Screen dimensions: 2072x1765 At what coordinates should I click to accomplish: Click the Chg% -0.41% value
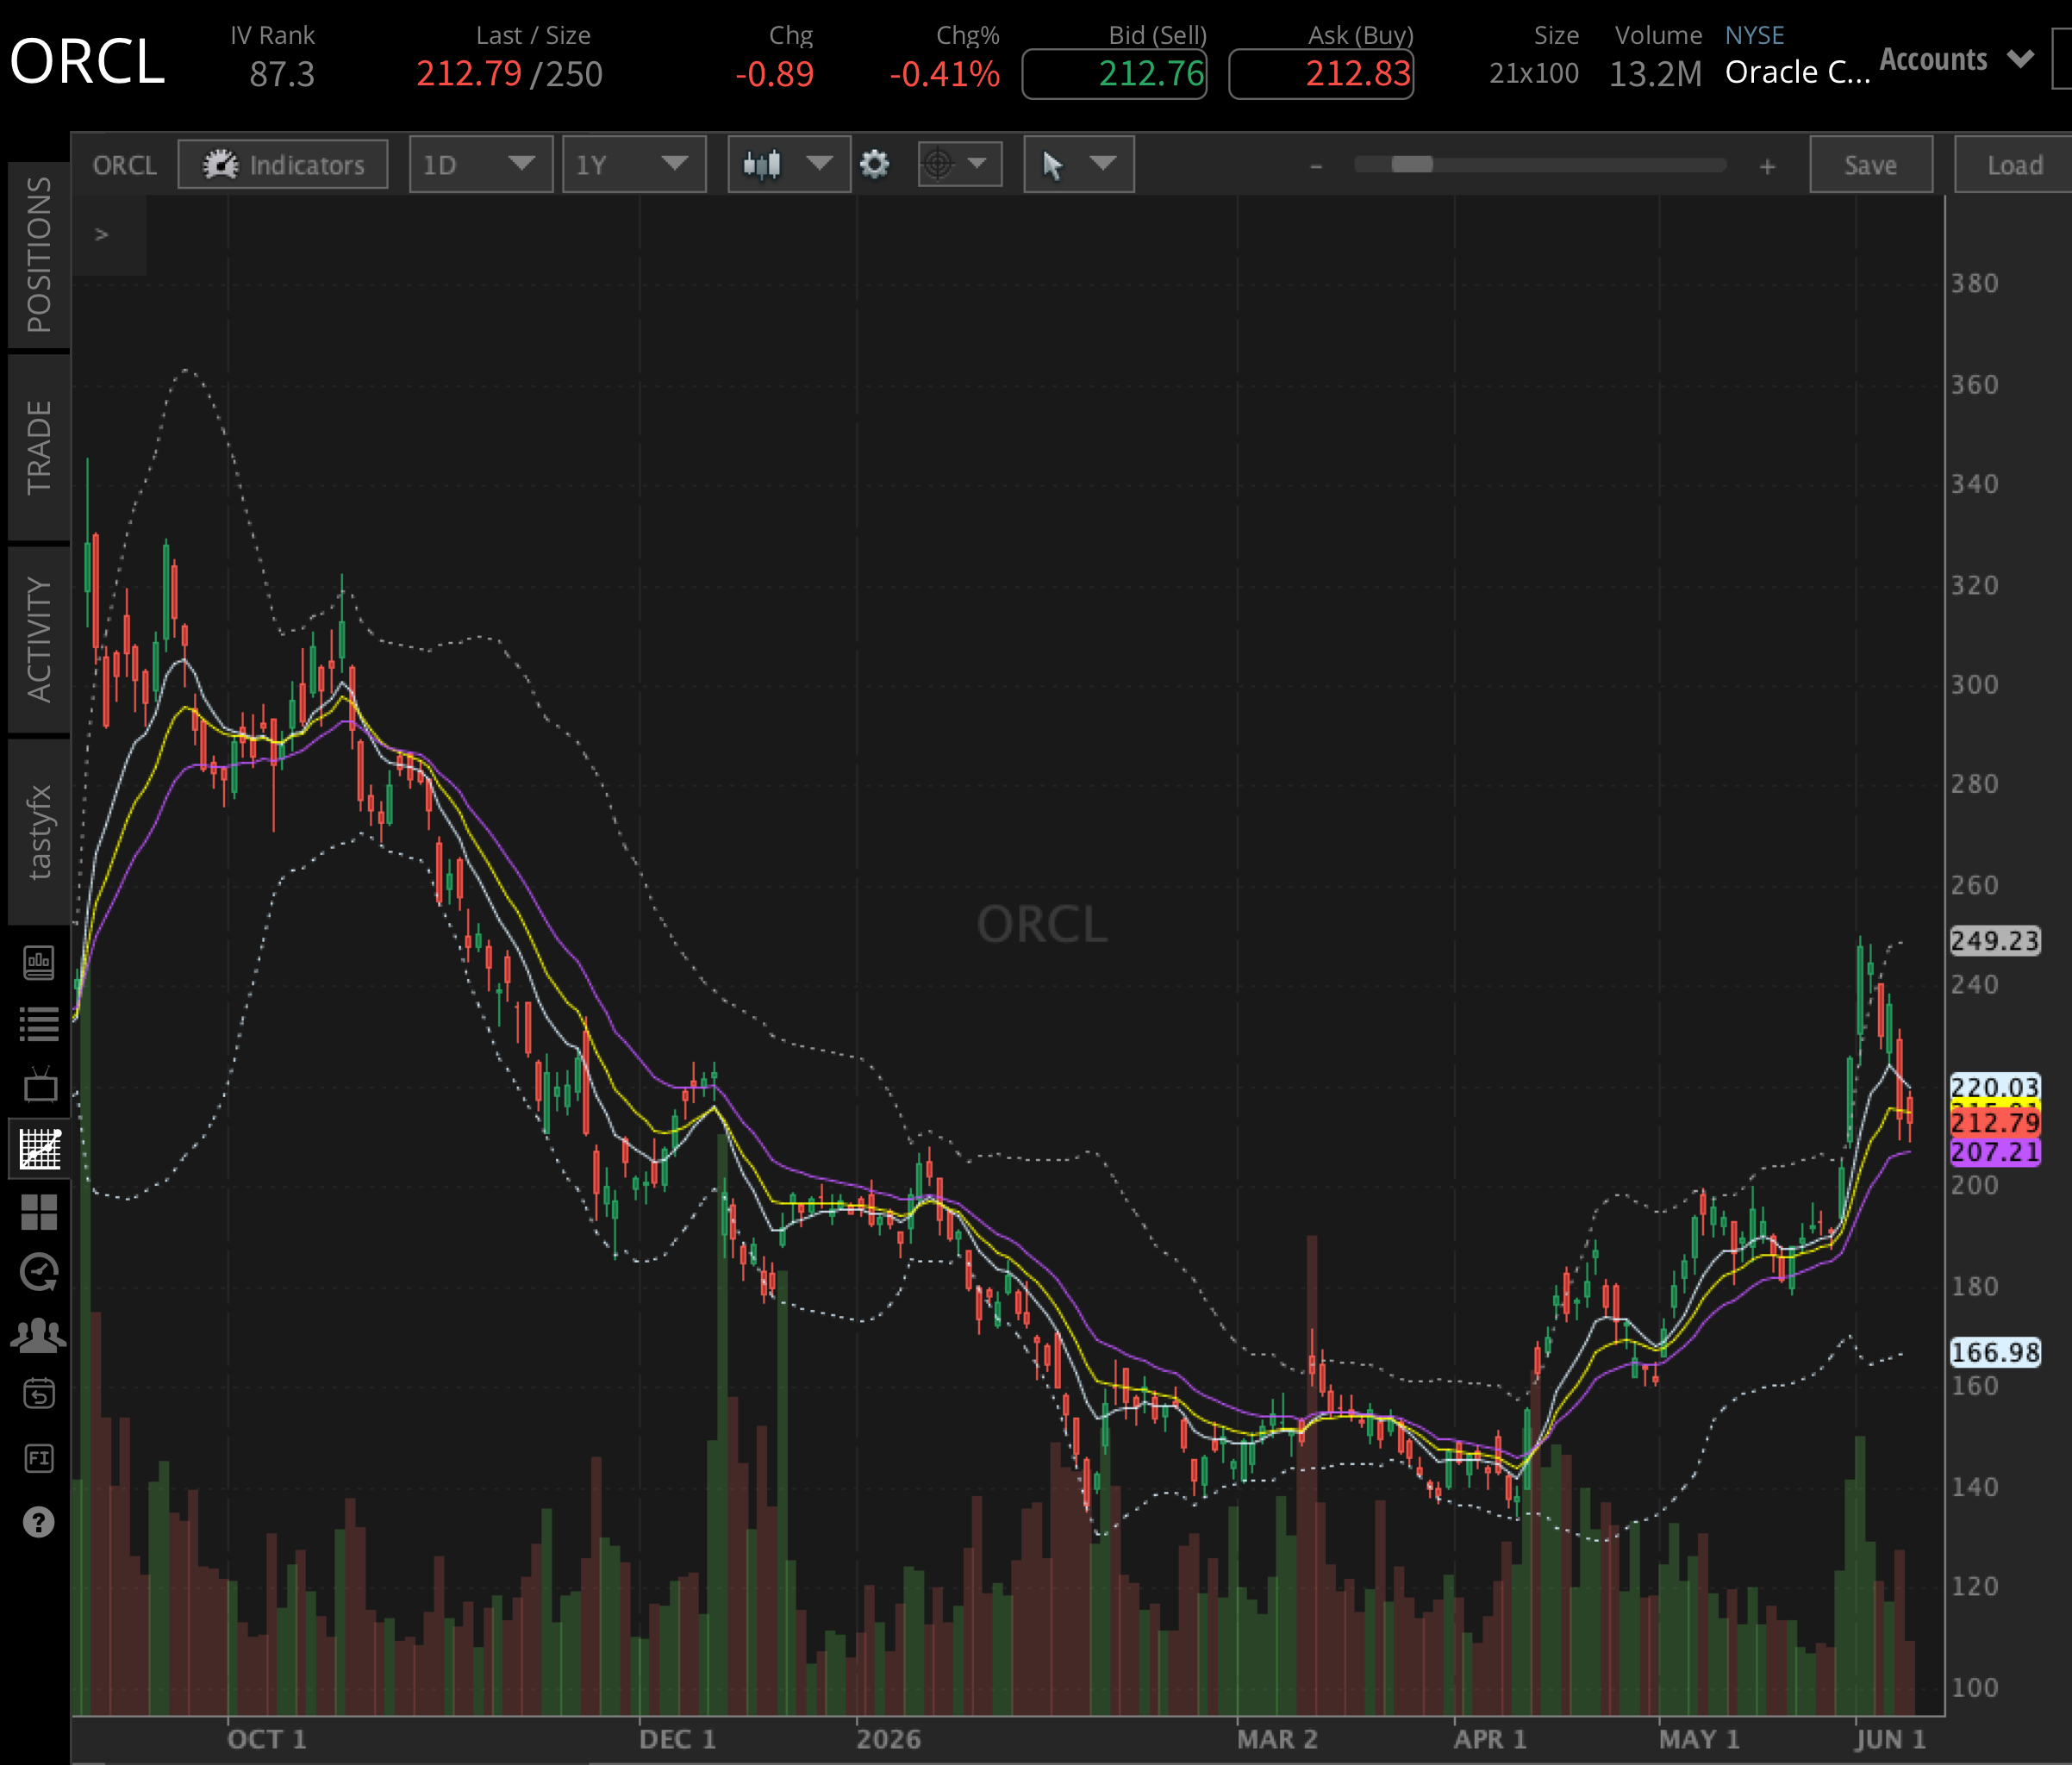click(x=945, y=74)
